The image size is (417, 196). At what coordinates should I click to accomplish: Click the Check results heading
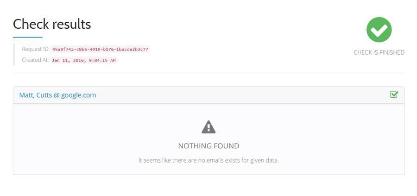click(52, 24)
